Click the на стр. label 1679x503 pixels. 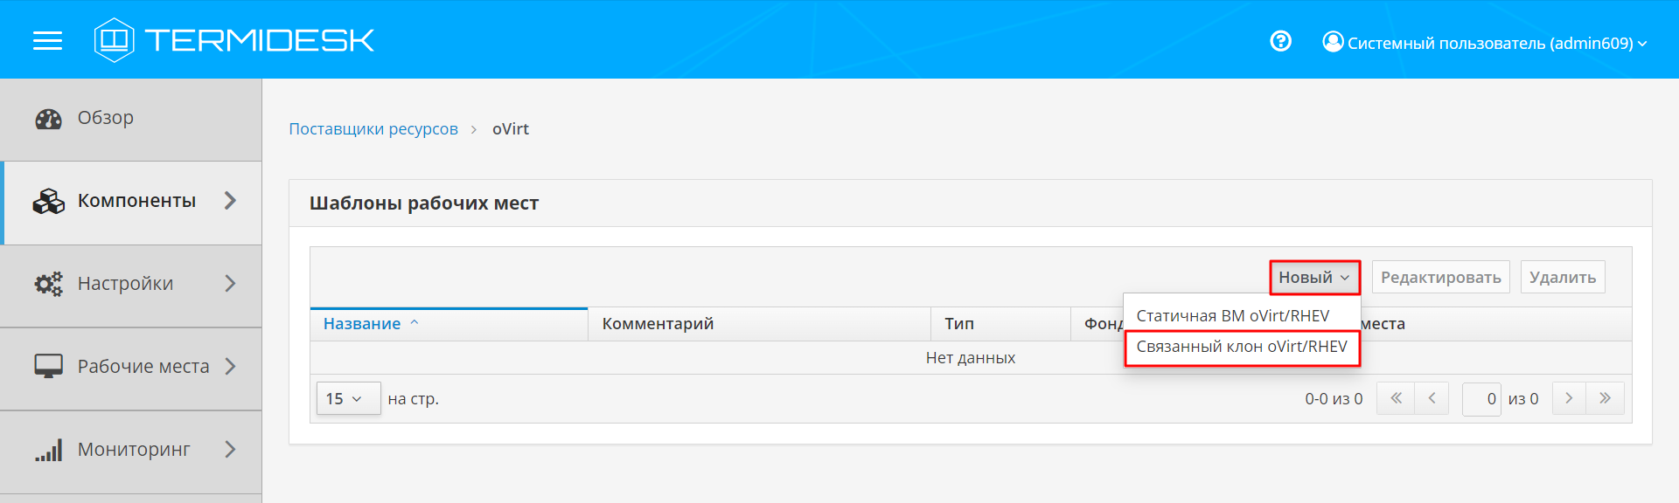point(413,399)
